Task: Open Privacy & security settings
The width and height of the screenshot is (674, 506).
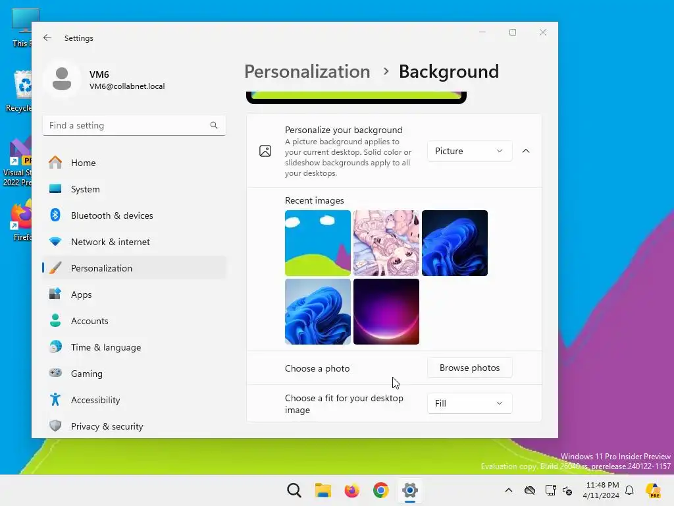Action: click(x=134, y=426)
